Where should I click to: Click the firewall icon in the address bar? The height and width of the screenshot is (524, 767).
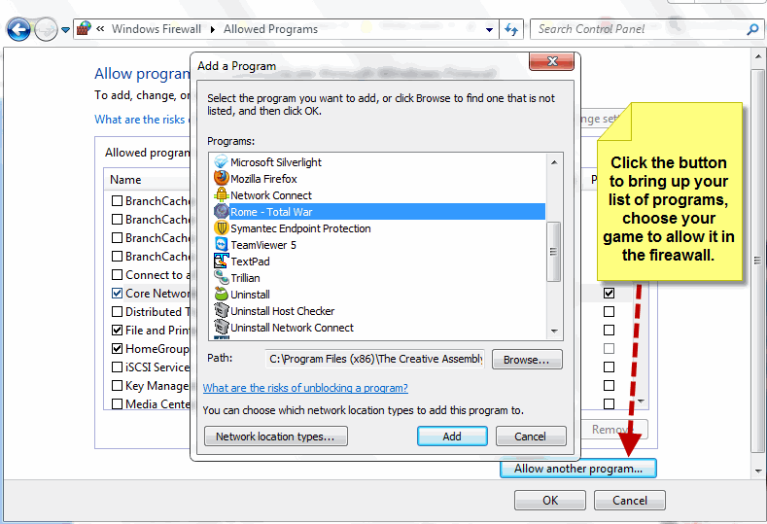coord(85,29)
